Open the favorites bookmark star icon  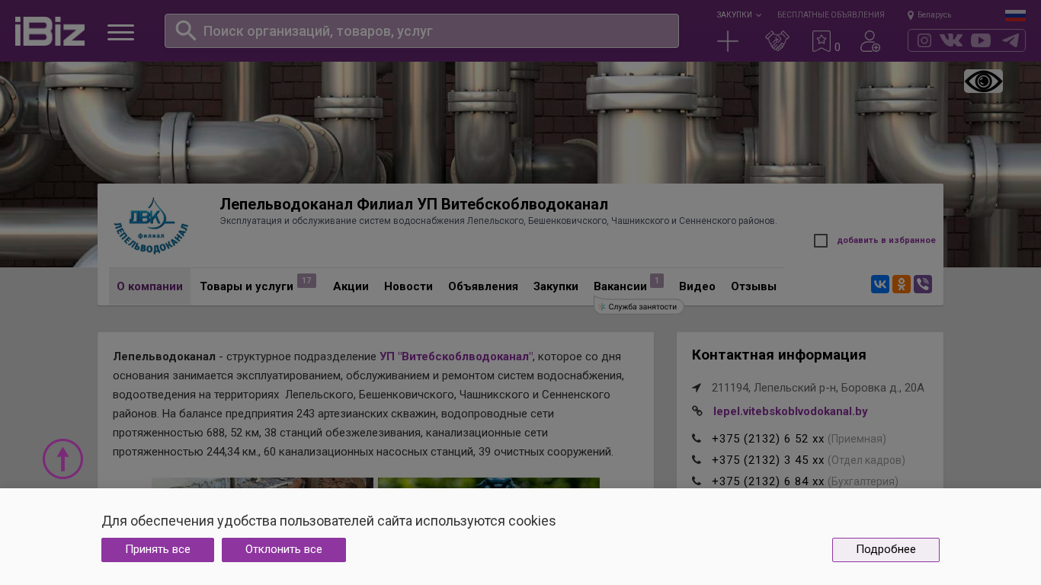pyautogui.click(x=822, y=41)
